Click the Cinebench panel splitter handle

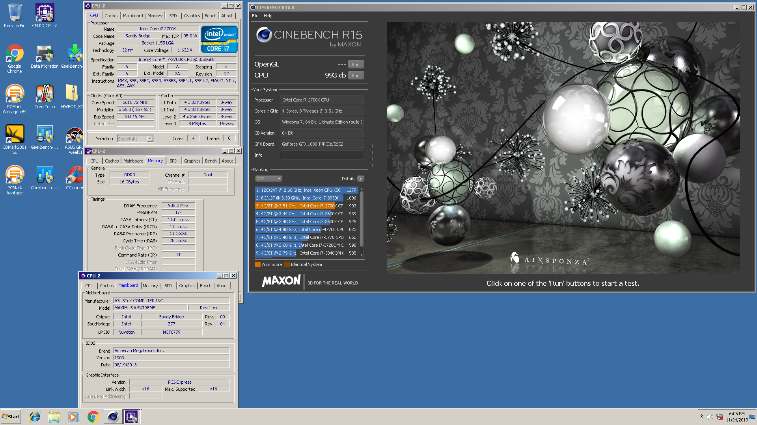[x=371, y=155]
